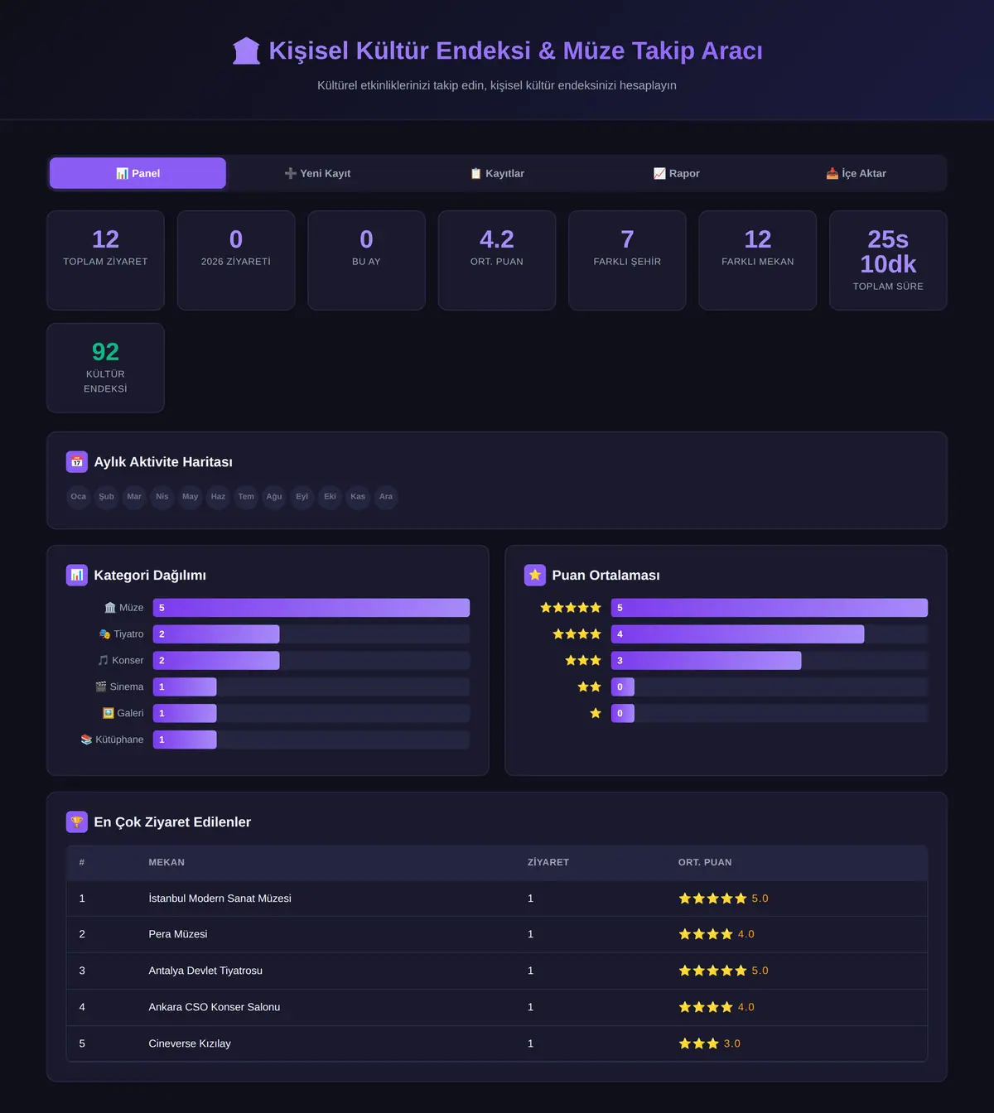
Task: Open the Panel tab
Action: [x=138, y=173]
